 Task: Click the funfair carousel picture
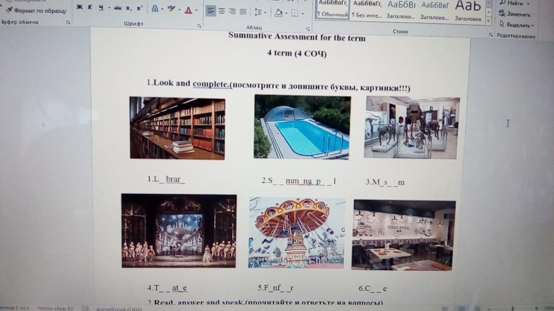tap(297, 233)
